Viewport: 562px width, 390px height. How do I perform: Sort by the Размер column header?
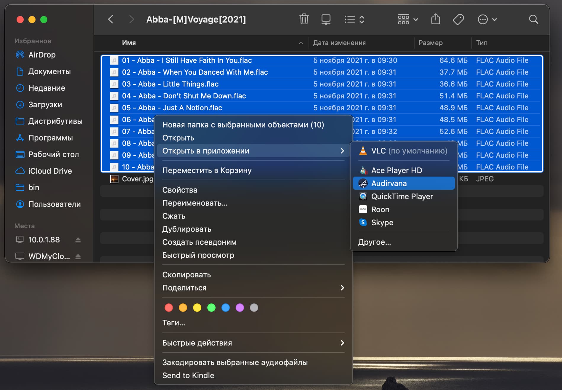[x=431, y=43]
